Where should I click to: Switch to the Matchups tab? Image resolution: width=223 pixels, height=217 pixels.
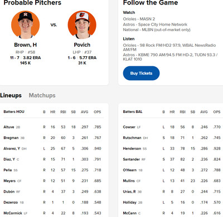[42, 95]
